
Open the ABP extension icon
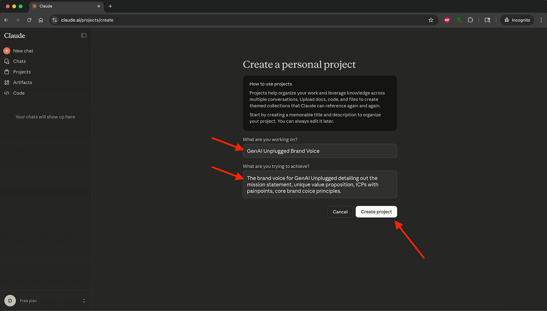pos(447,20)
